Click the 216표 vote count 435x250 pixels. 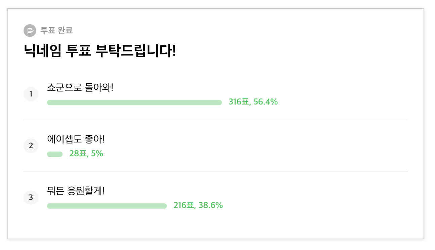click(184, 205)
